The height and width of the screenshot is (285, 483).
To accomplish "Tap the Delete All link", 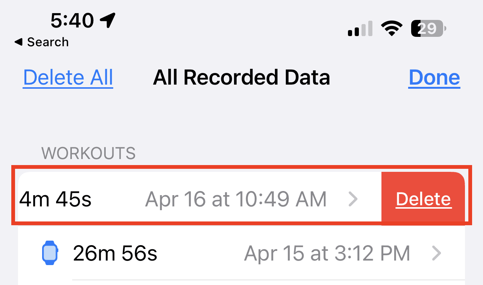I will (x=68, y=78).
